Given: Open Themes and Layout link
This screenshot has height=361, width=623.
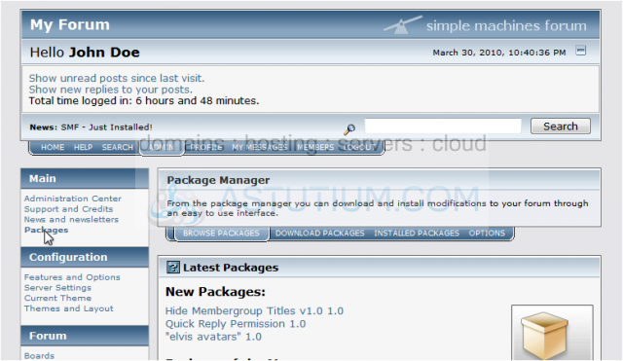Looking at the screenshot, I should tap(68, 308).
